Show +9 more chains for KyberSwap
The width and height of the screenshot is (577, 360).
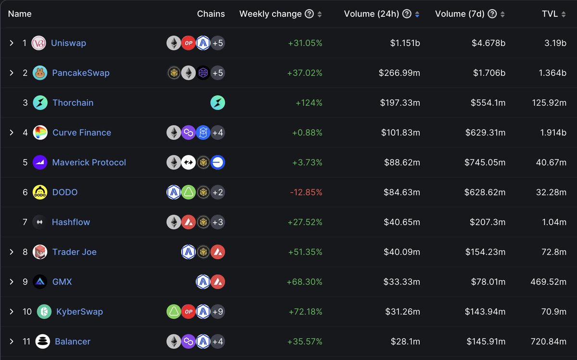(x=218, y=312)
